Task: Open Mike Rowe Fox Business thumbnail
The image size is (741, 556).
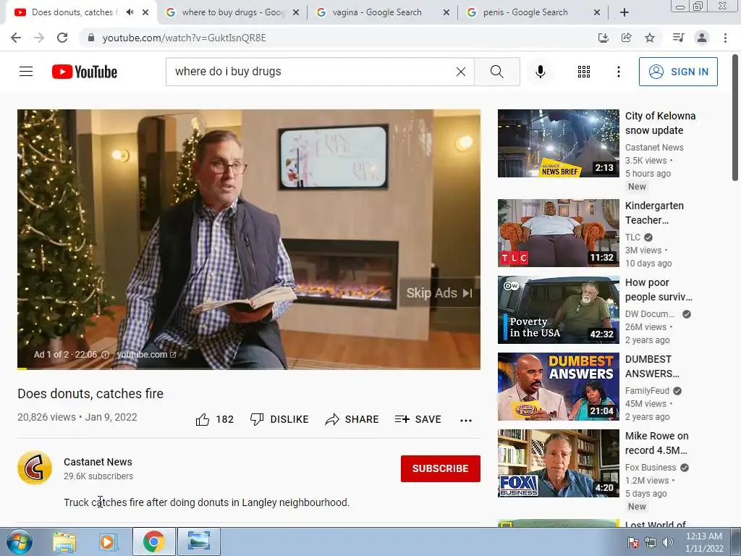Action: pyautogui.click(x=559, y=463)
